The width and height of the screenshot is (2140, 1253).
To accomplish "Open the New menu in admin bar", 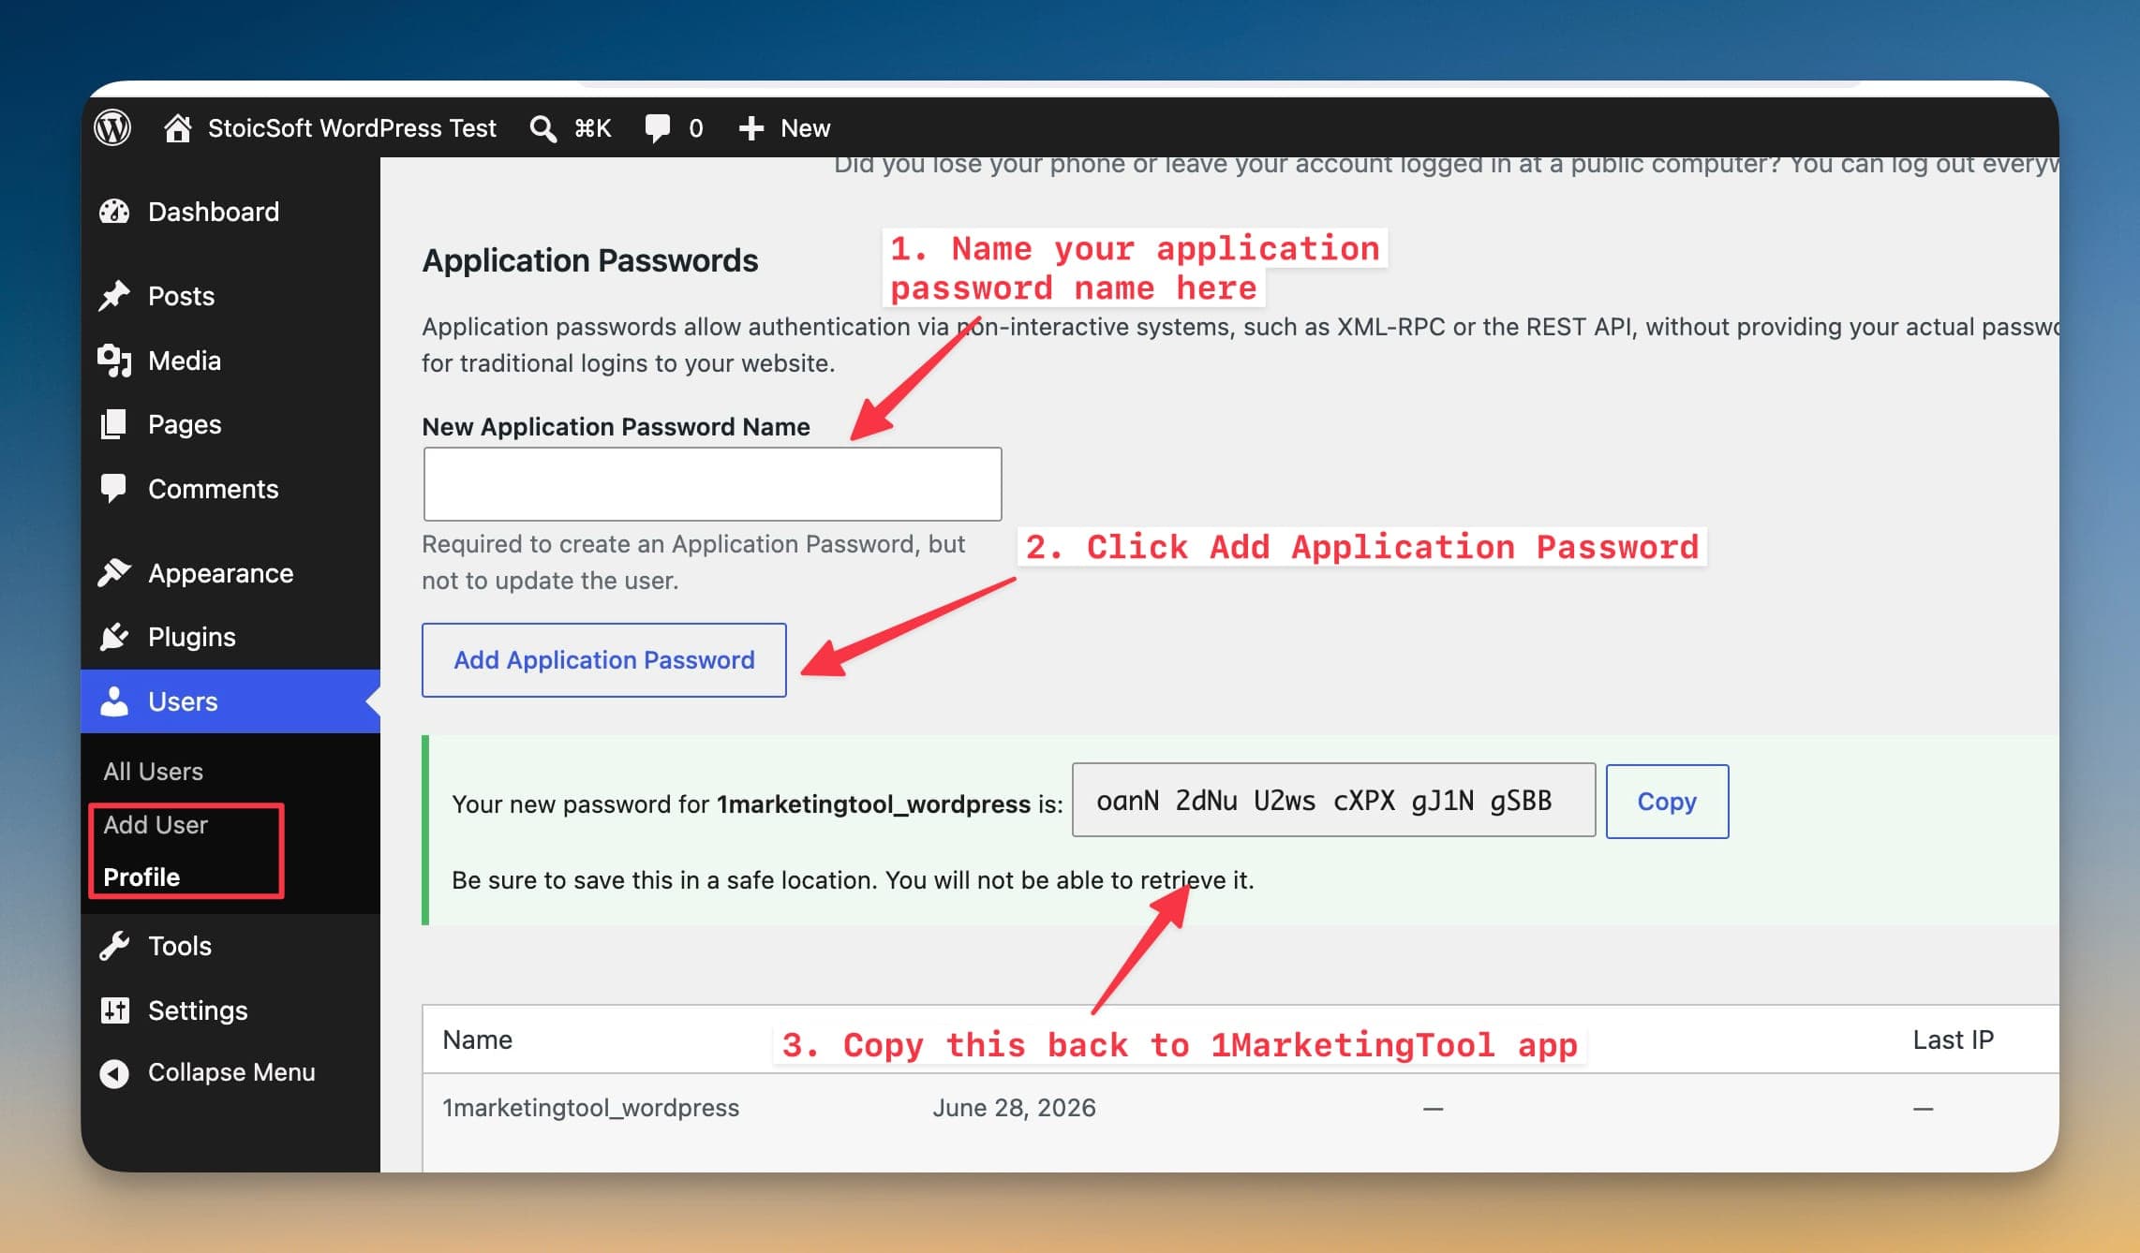I will (x=805, y=128).
